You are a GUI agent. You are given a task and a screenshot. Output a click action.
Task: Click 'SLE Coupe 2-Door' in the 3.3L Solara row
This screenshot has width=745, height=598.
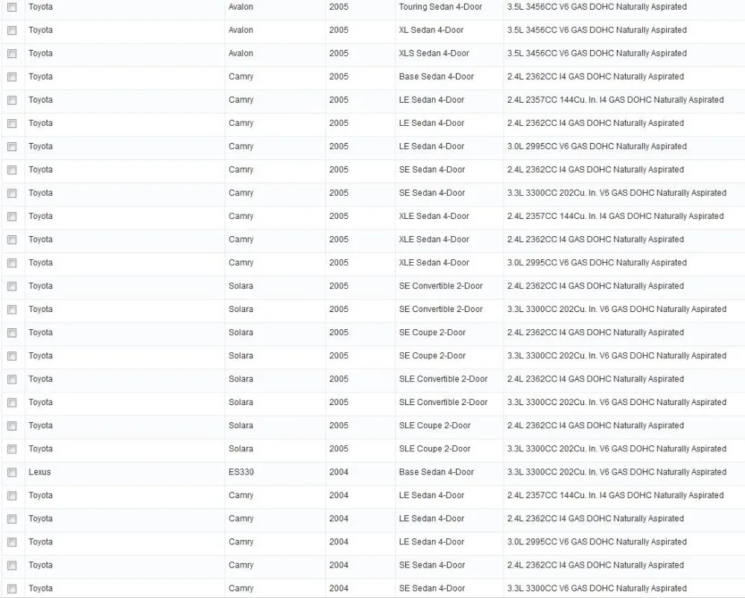[x=434, y=449]
